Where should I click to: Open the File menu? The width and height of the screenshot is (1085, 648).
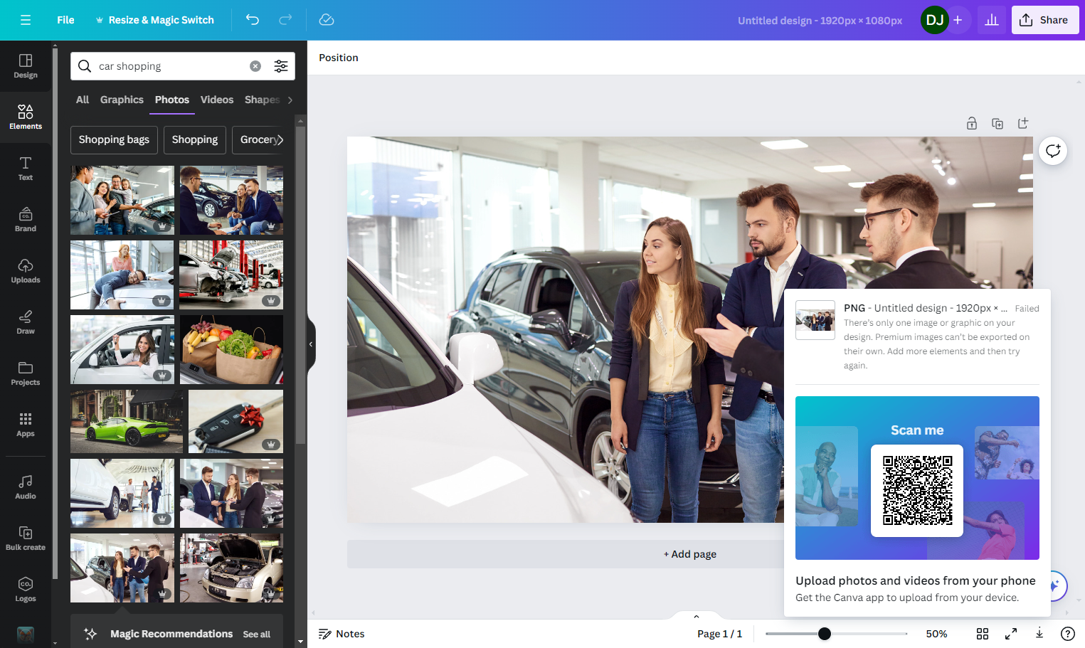[x=65, y=20]
